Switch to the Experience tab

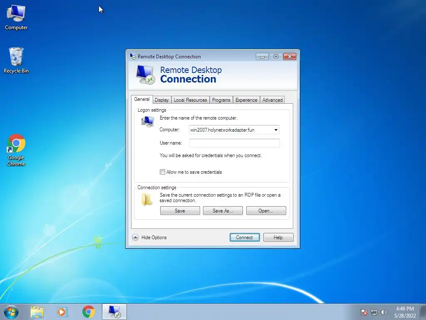pyautogui.click(x=246, y=100)
